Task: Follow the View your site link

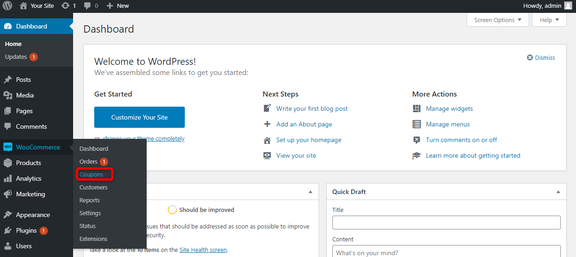Action: click(297, 155)
